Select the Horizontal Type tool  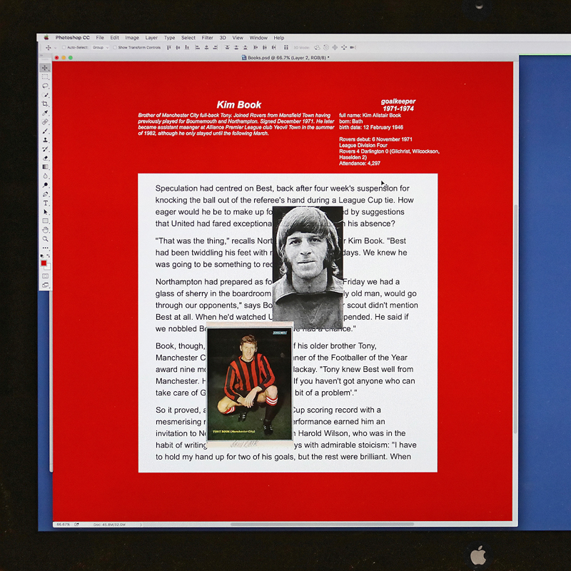(x=45, y=203)
